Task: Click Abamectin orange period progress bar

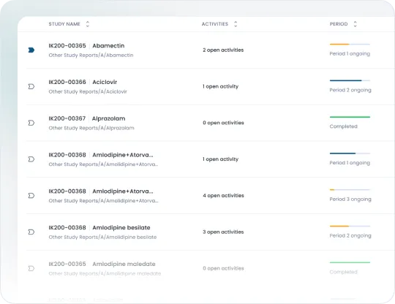Action: [x=350, y=45]
